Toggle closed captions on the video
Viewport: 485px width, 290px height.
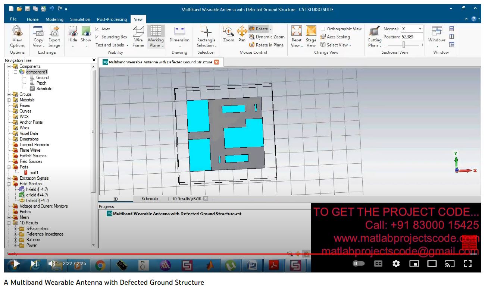point(378,264)
